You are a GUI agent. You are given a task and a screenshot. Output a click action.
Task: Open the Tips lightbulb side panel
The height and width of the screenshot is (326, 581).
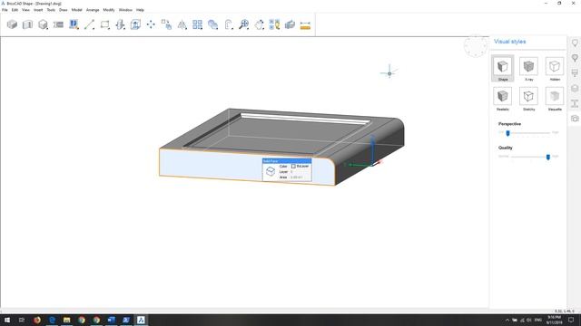pyautogui.click(x=575, y=43)
